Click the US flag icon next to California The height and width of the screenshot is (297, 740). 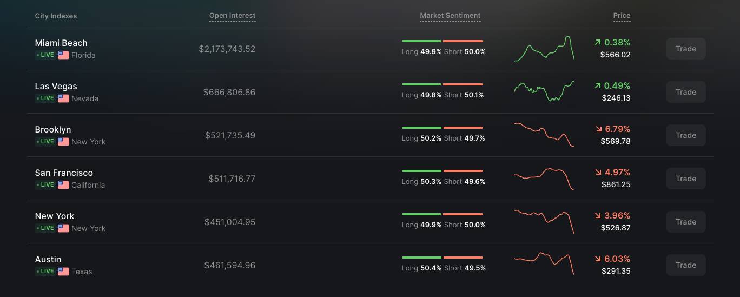pos(63,185)
